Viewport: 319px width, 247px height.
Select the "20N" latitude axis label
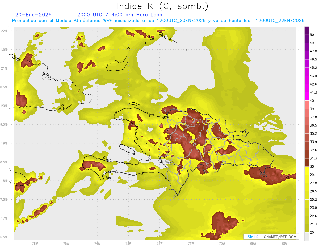[x=4, y=106]
